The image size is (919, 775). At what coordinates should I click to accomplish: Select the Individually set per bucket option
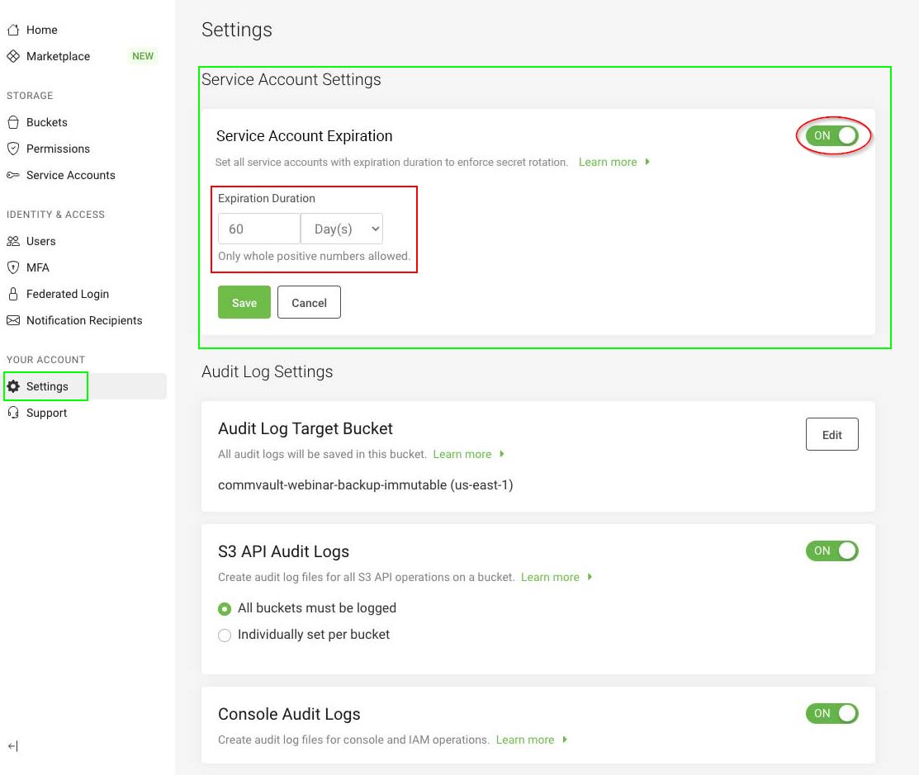[x=225, y=636]
